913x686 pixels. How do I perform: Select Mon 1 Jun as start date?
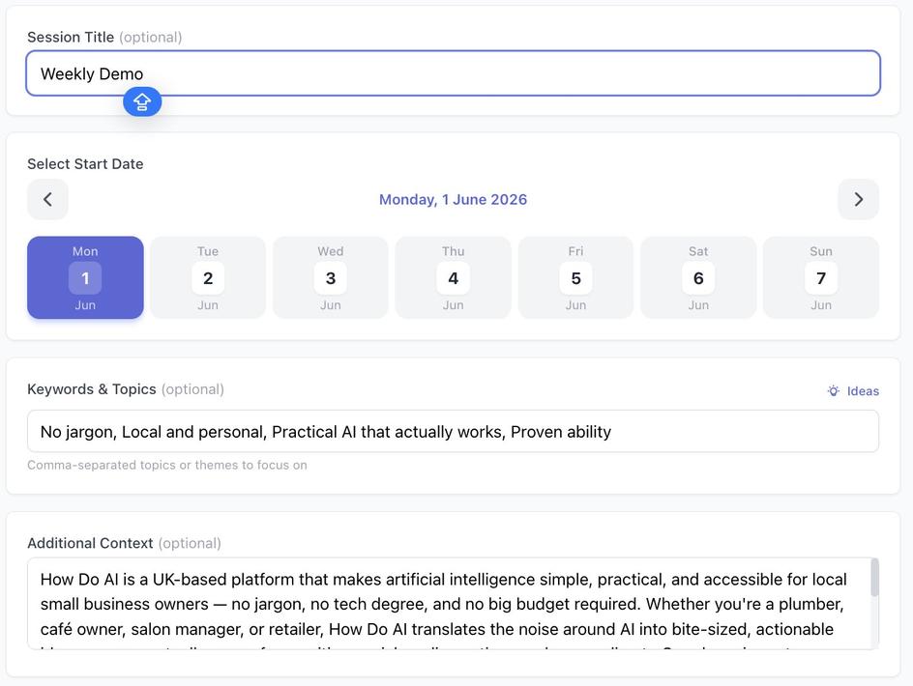click(85, 277)
